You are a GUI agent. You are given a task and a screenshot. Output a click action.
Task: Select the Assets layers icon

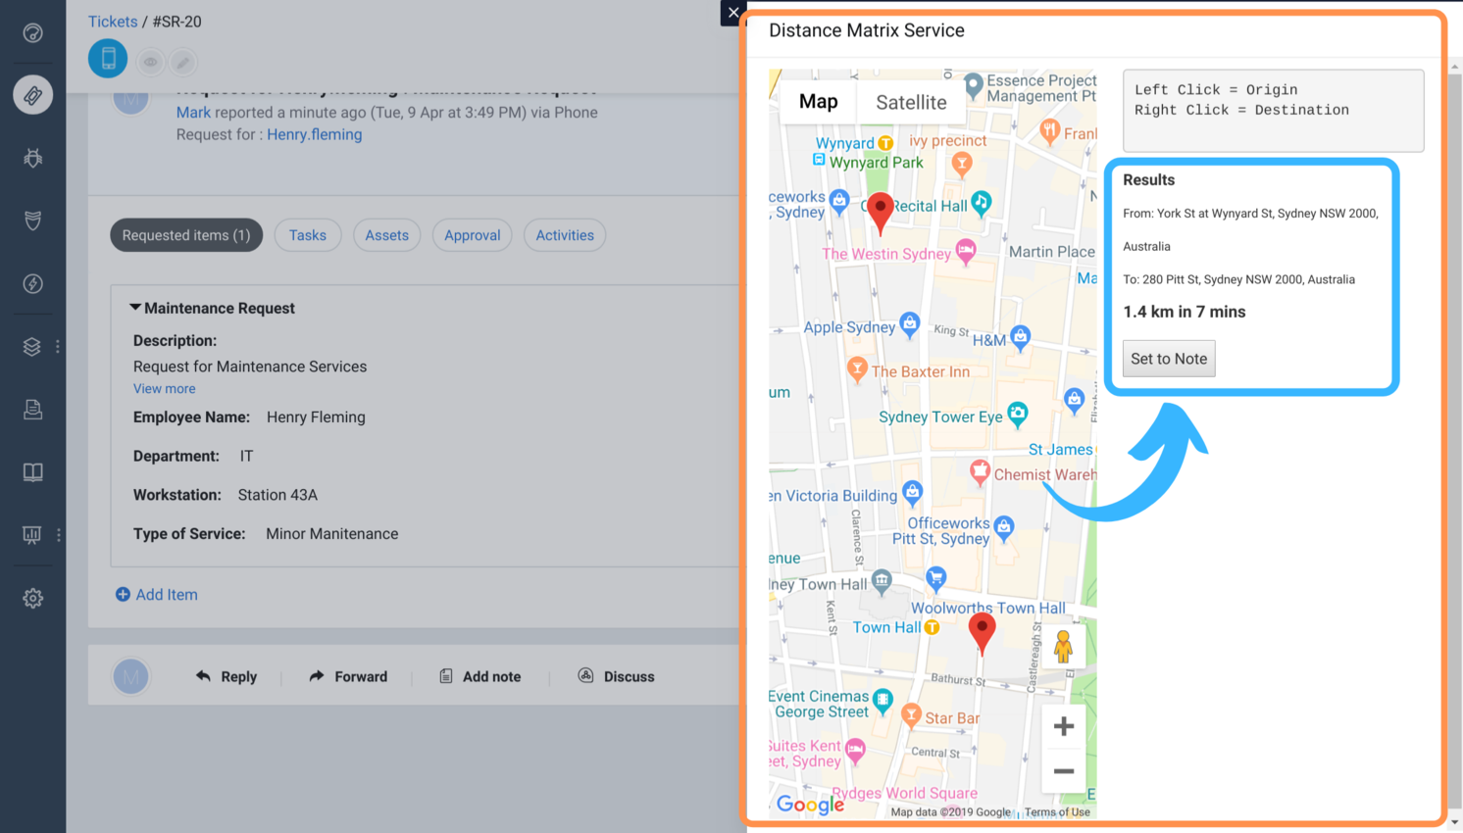32,346
